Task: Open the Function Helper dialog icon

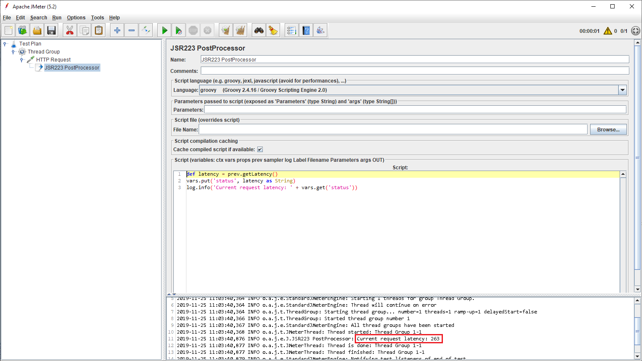Action: (x=291, y=30)
